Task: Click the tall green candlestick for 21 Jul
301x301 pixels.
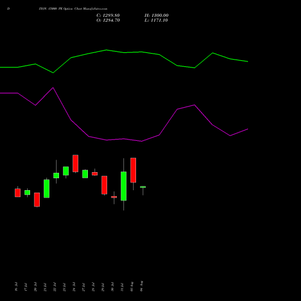Action: click(x=46, y=188)
